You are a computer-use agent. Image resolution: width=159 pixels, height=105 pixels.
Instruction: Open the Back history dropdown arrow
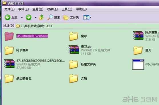click(22, 18)
